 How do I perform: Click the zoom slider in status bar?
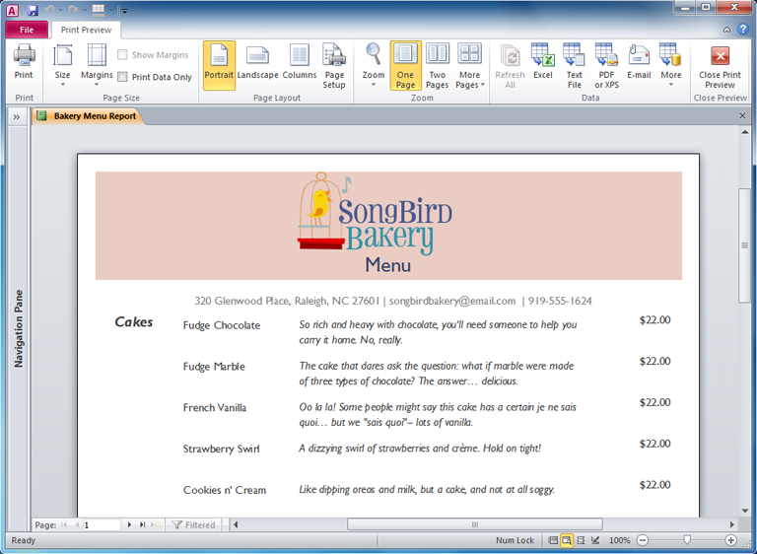[x=687, y=540]
